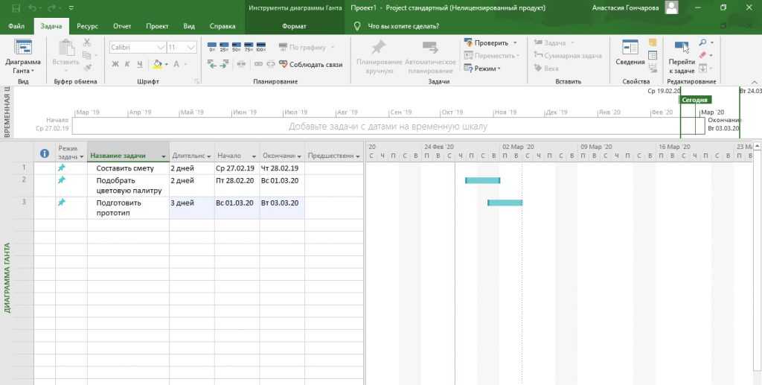Click the Сегодня marker on timeline

[x=695, y=99]
